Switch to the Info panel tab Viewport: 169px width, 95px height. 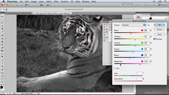(x=152, y=15)
